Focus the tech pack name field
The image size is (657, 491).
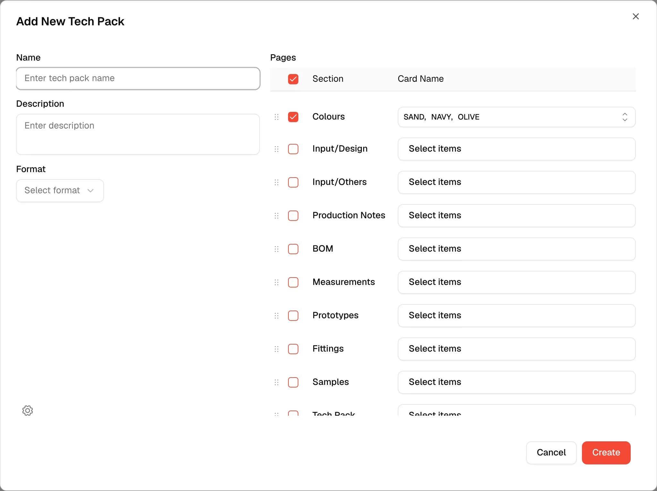pos(138,79)
